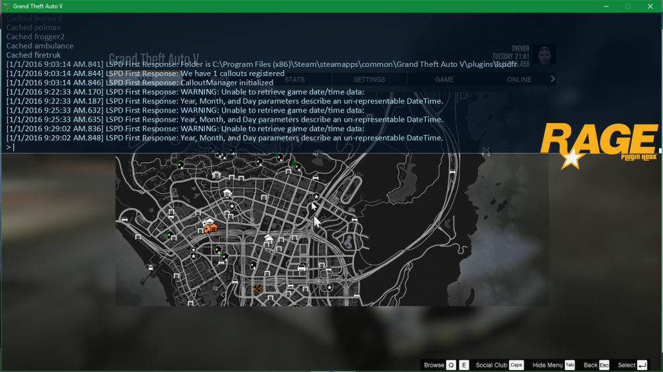Switch to the GAME tab
This screenshot has width=663, height=372.
click(x=444, y=79)
